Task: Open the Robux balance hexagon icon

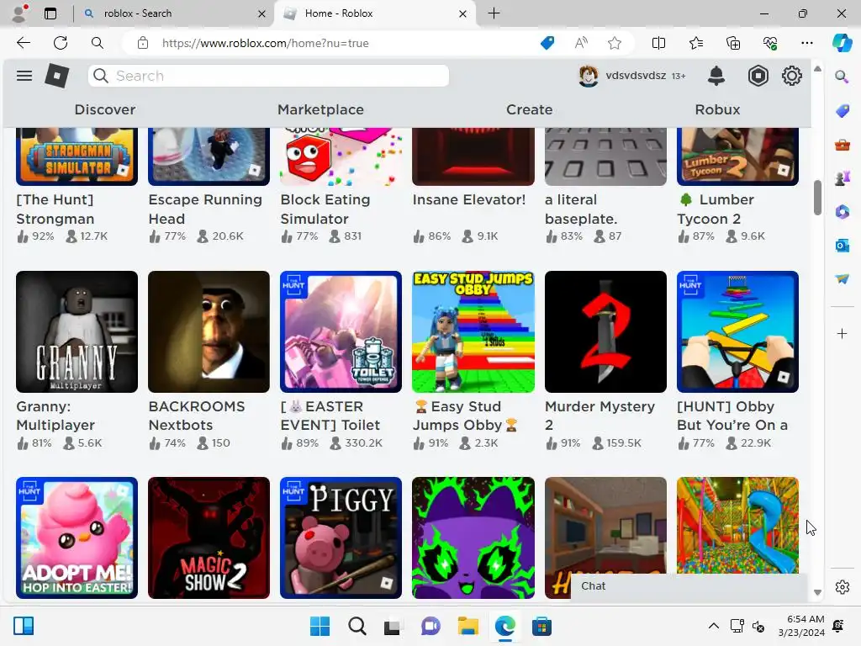Action: point(758,76)
